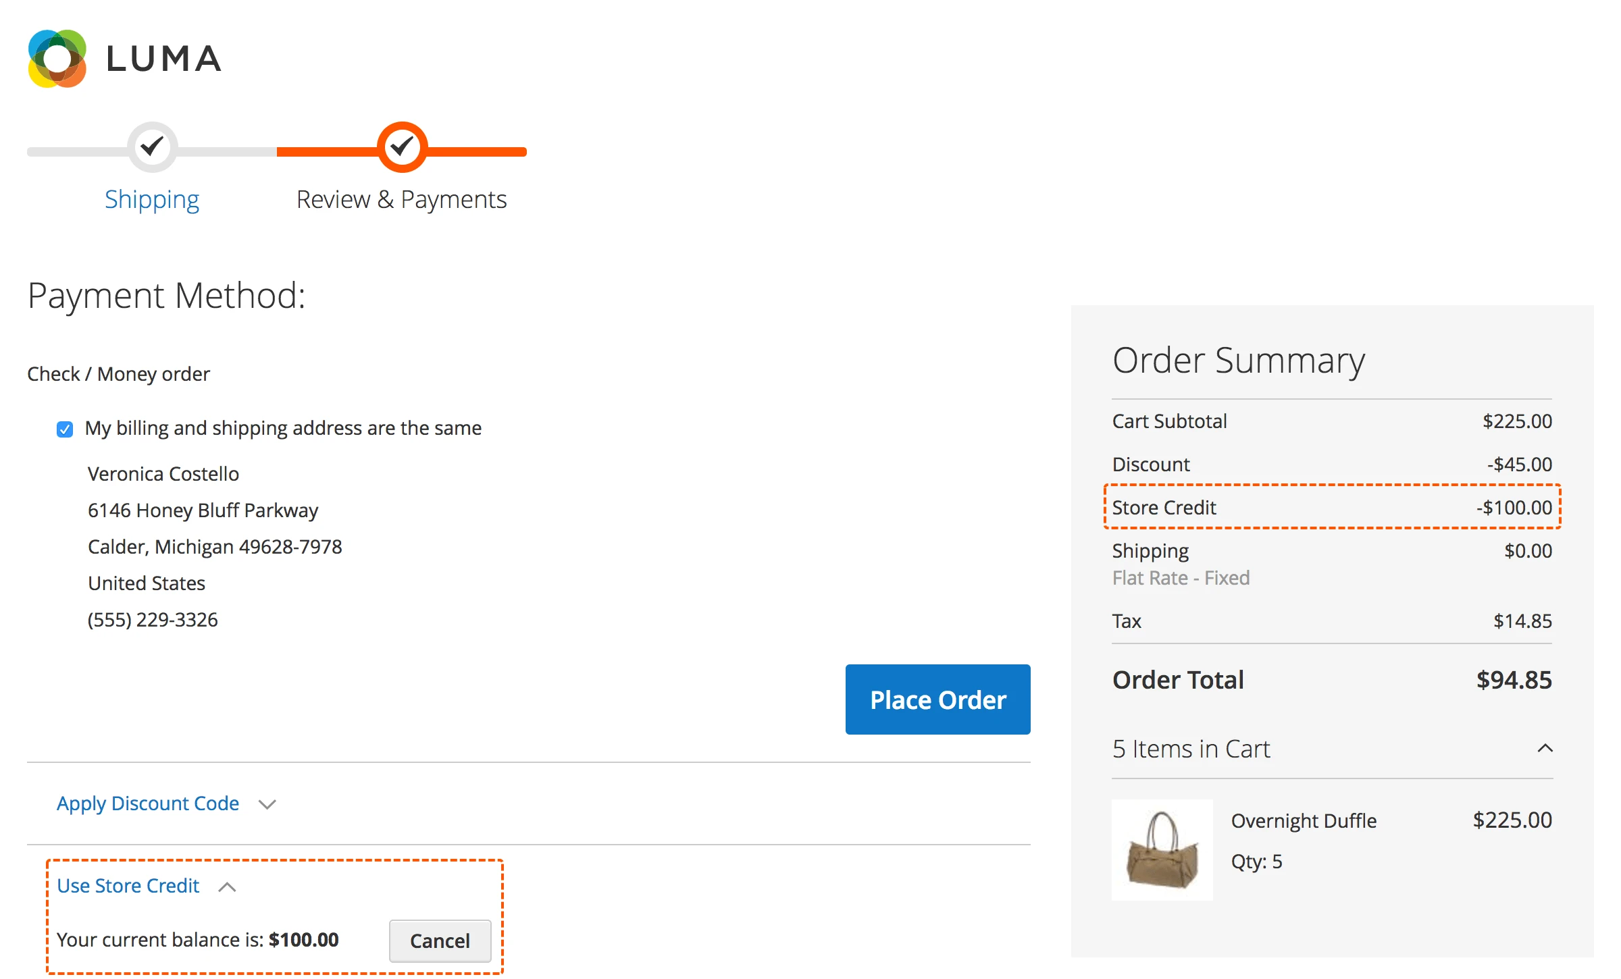Click the Overnight Duffle product thumbnail

pyautogui.click(x=1163, y=849)
